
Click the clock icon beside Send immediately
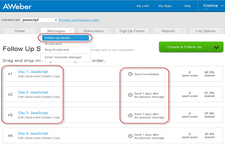click(x=130, y=74)
